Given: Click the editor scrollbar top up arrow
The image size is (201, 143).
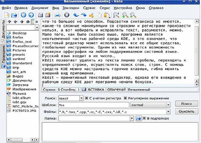Looking at the screenshot, I should coord(197,21).
